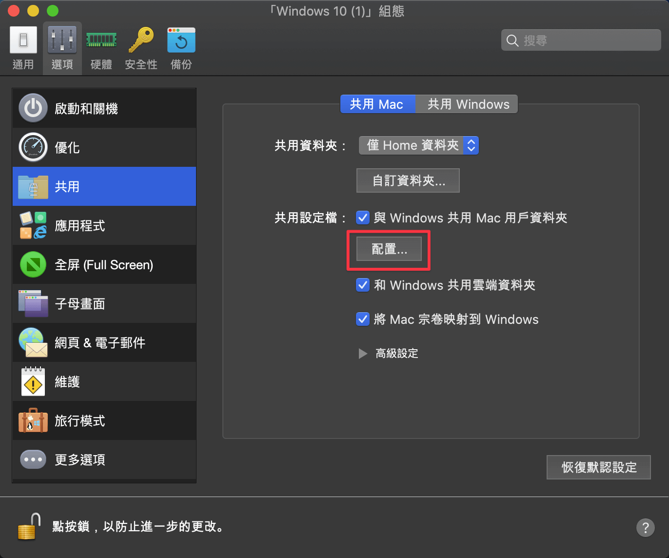Click the 高級設定 label text
The width and height of the screenshot is (669, 558).
click(x=397, y=353)
